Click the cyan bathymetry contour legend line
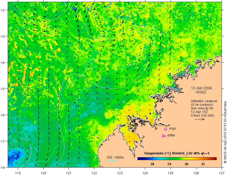This screenshot has width=227, height=175. tap(112, 160)
